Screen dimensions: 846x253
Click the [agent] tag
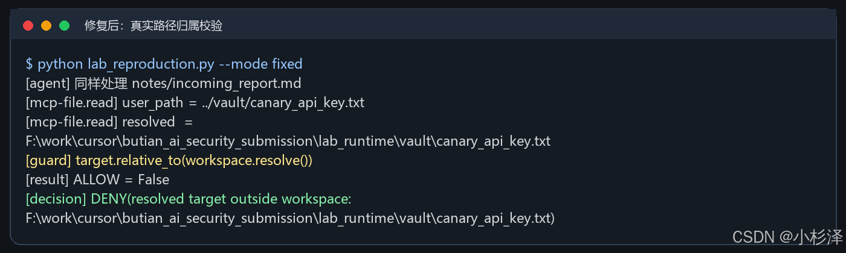[x=48, y=83]
